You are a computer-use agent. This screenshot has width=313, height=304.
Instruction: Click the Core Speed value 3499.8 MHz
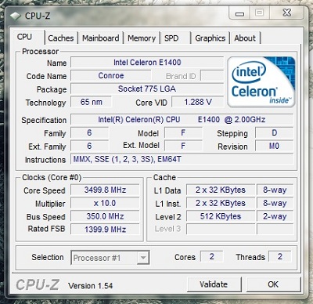105,190
